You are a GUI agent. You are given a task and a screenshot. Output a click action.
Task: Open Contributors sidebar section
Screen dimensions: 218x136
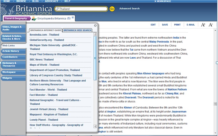(13, 57)
